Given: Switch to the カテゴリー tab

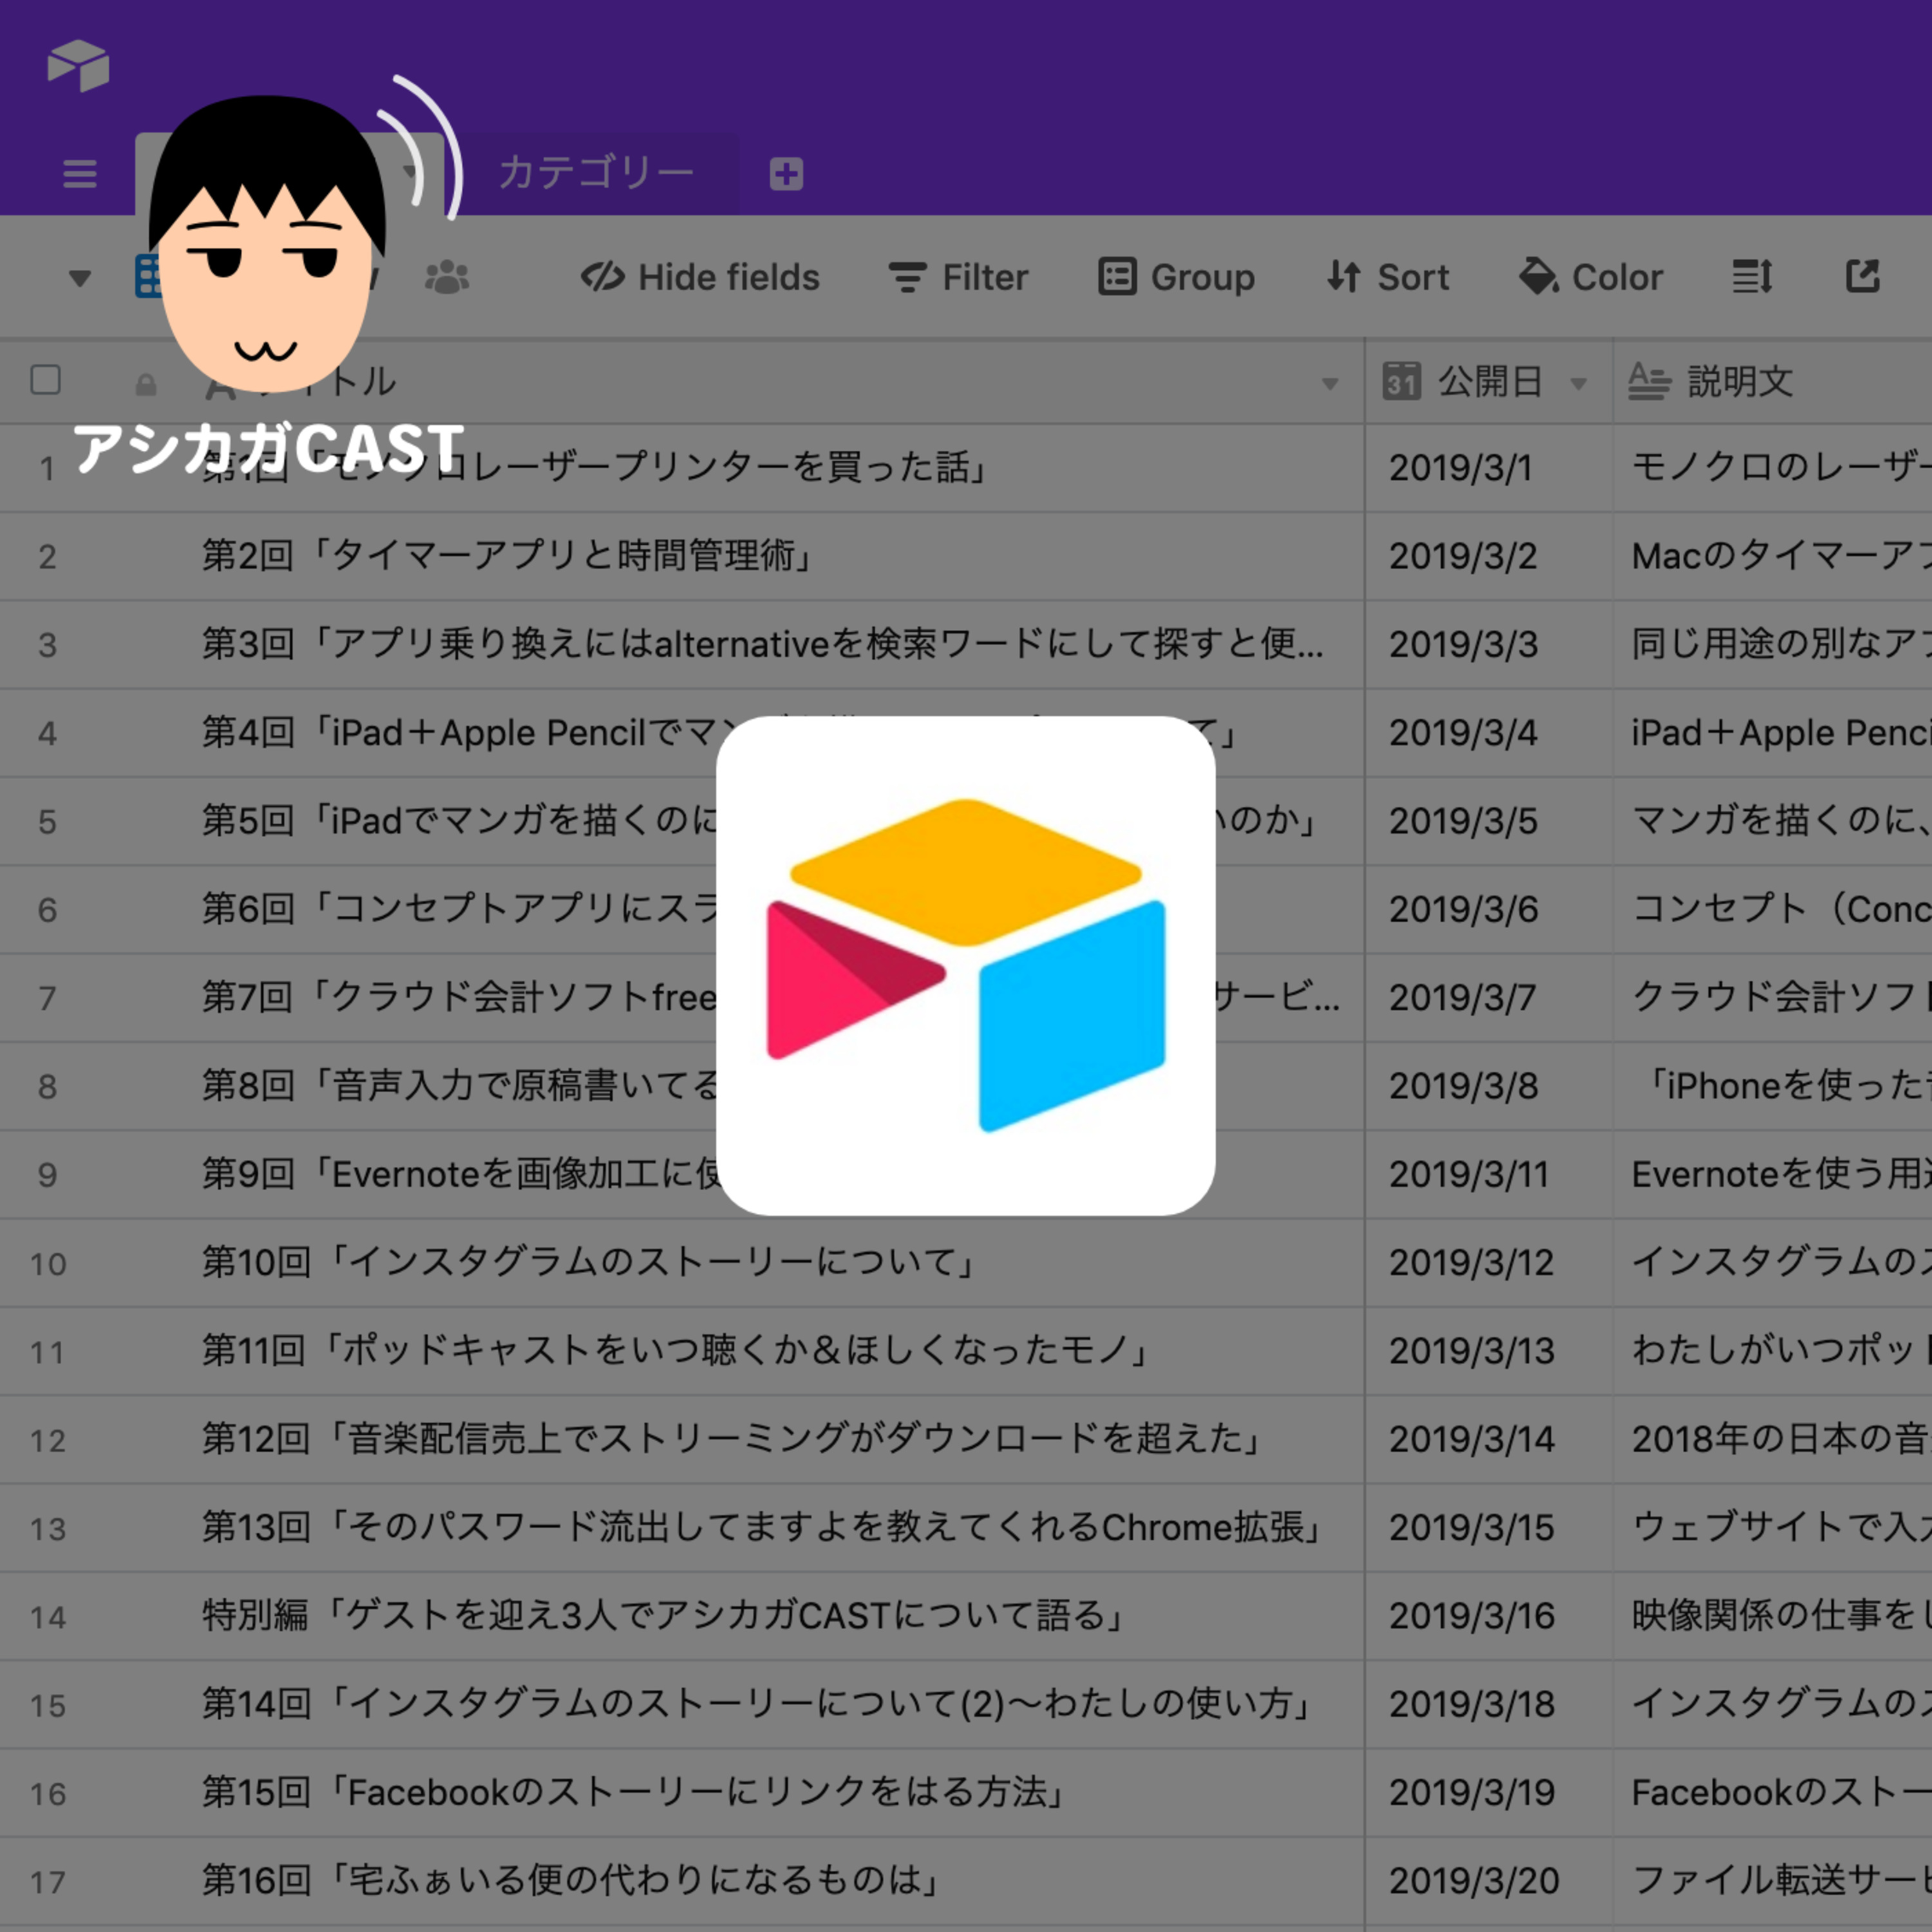Looking at the screenshot, I should point(596,173).
